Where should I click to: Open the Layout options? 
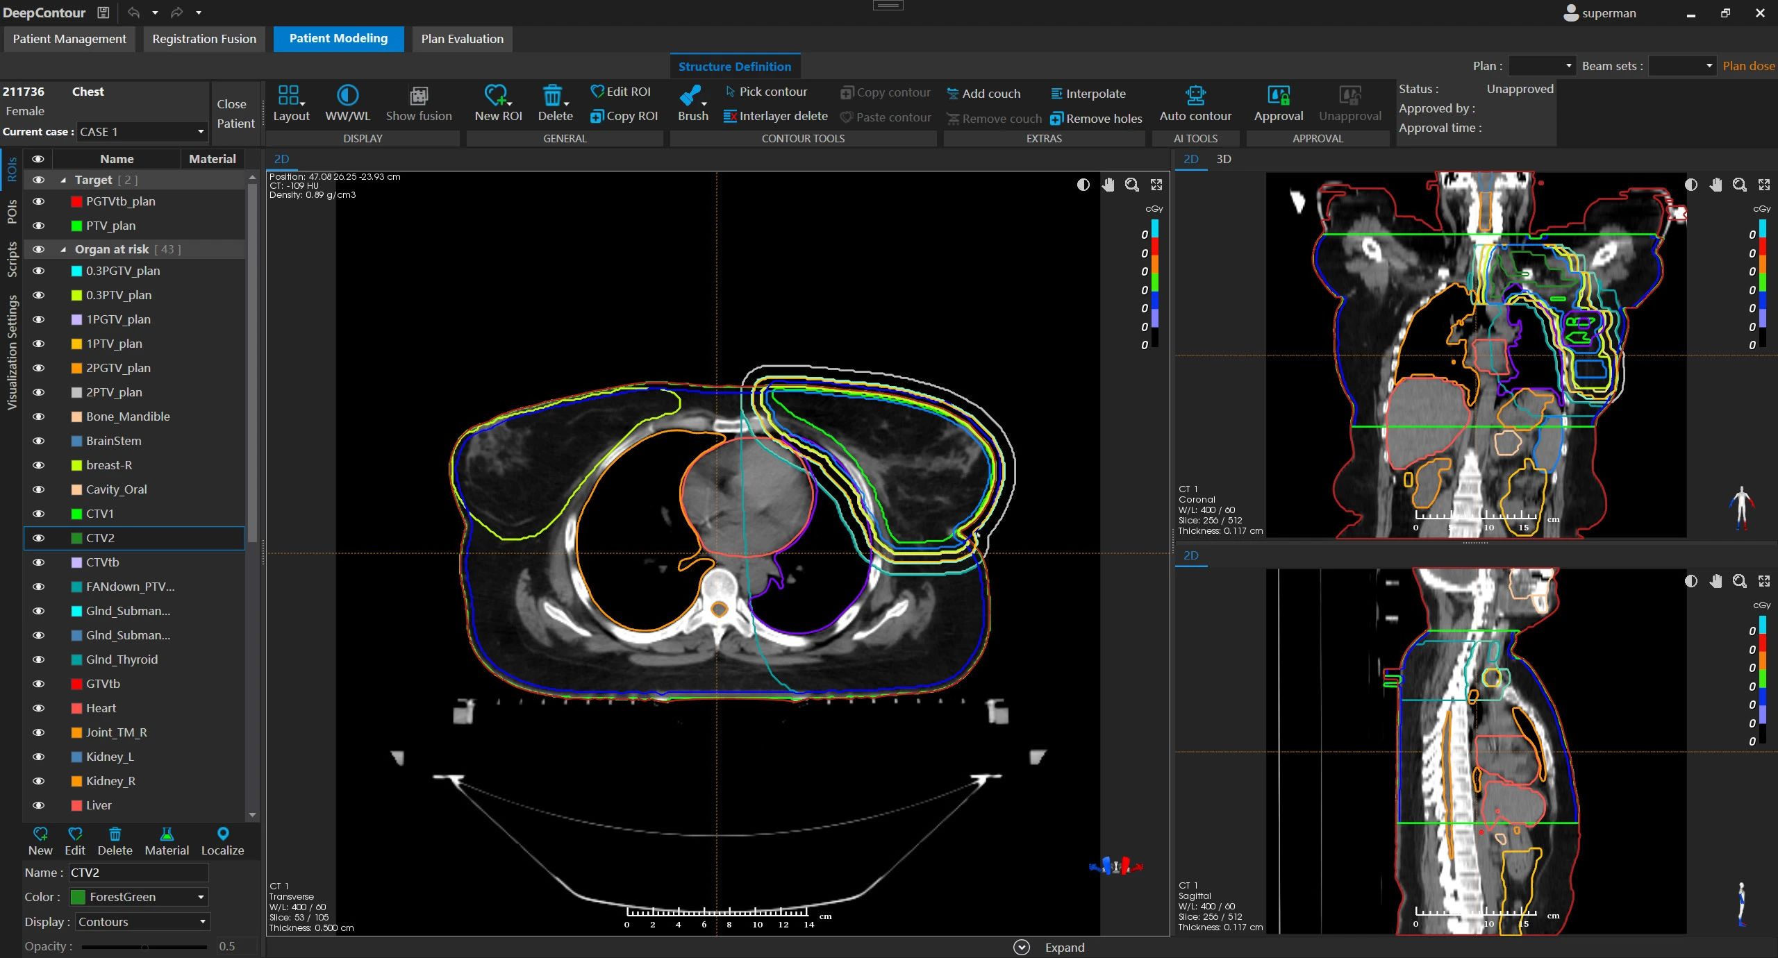click(x=291, y=103)
